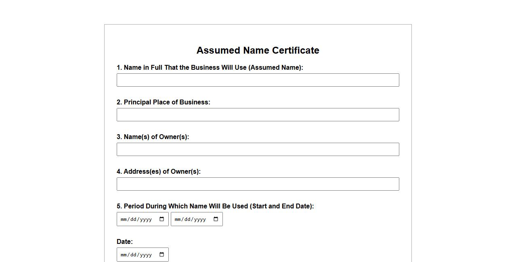
Task: Select month segment of the period end date
Action: [178, 220]
